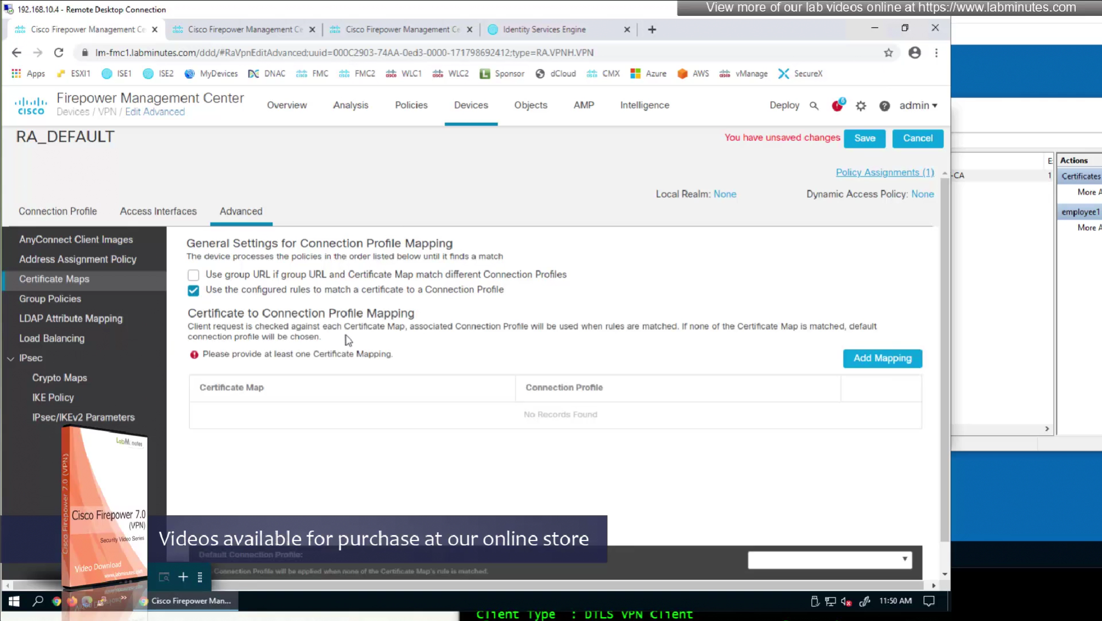This screenshot has width=1102, height=621.
Task: Click the FMC search magnifier icon
Action: tap(814, 106)
